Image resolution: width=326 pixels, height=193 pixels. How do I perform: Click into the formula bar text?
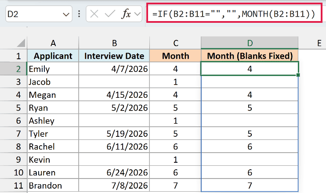(234, 14)
